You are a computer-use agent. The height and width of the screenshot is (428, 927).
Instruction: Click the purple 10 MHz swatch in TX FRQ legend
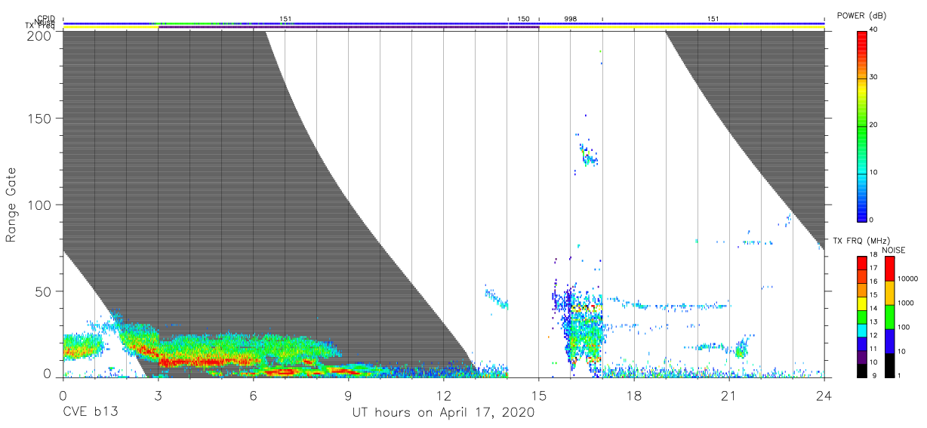862,356
